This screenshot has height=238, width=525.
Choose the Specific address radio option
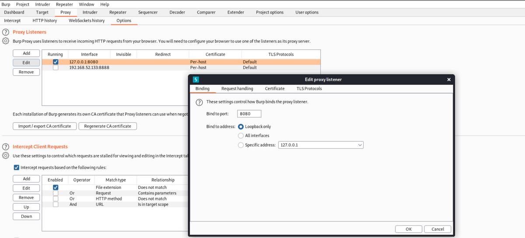point(241,145)
